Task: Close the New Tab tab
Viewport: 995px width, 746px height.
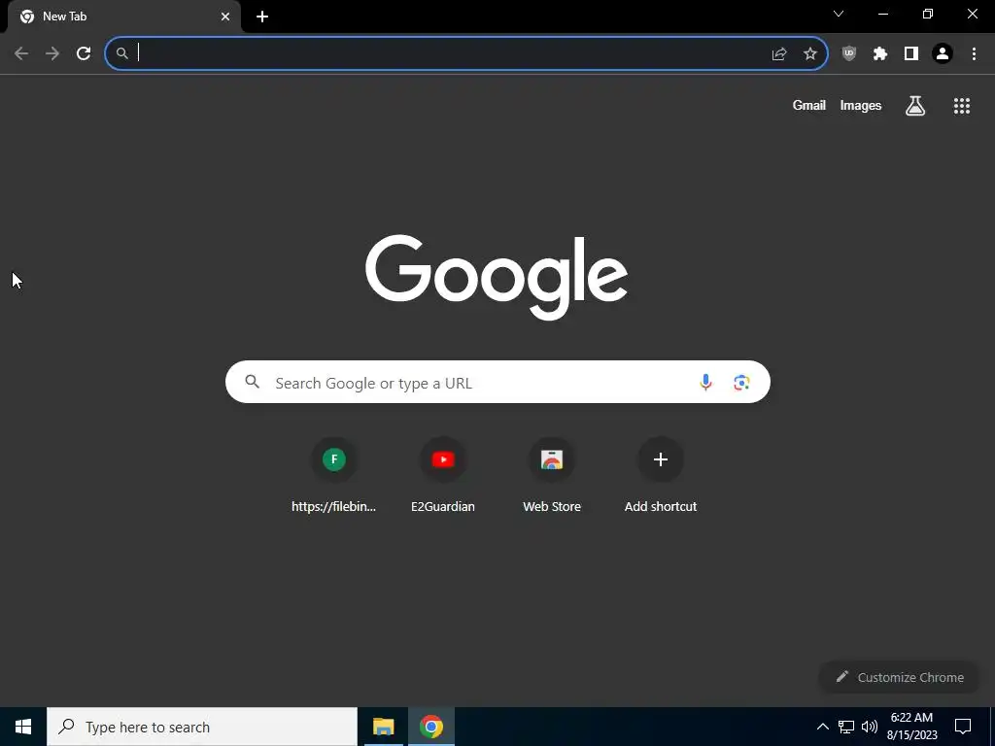Action: [x=225, y=17]
